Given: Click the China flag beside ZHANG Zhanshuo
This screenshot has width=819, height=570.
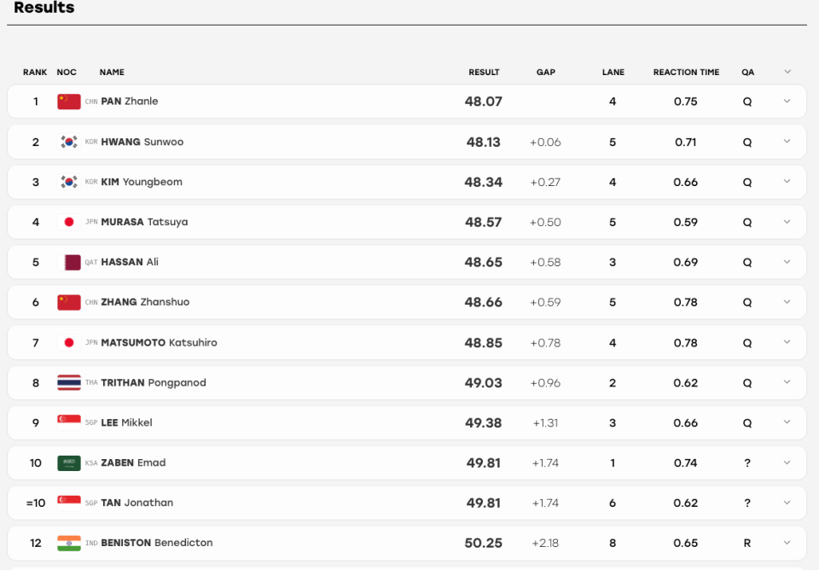Looking at the screenshot, I should (x=69, y=302).
